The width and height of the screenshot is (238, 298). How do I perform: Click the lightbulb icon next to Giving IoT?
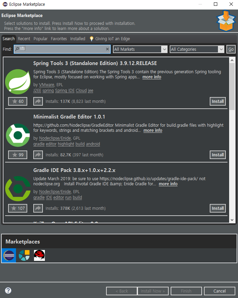coord(91,38)
